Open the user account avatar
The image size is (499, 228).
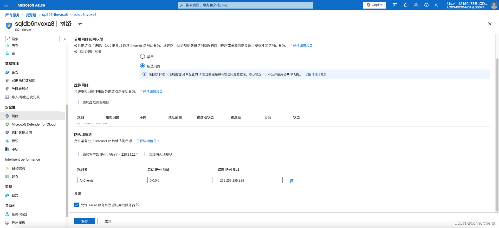494,5
